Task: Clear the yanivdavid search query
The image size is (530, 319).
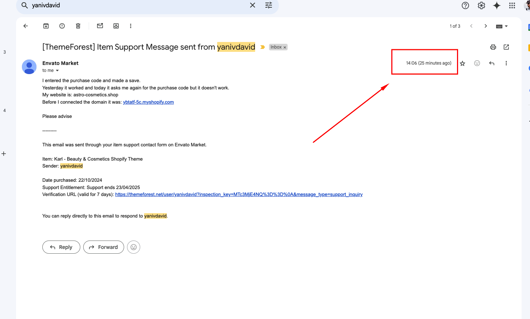Action: point(253,5)
